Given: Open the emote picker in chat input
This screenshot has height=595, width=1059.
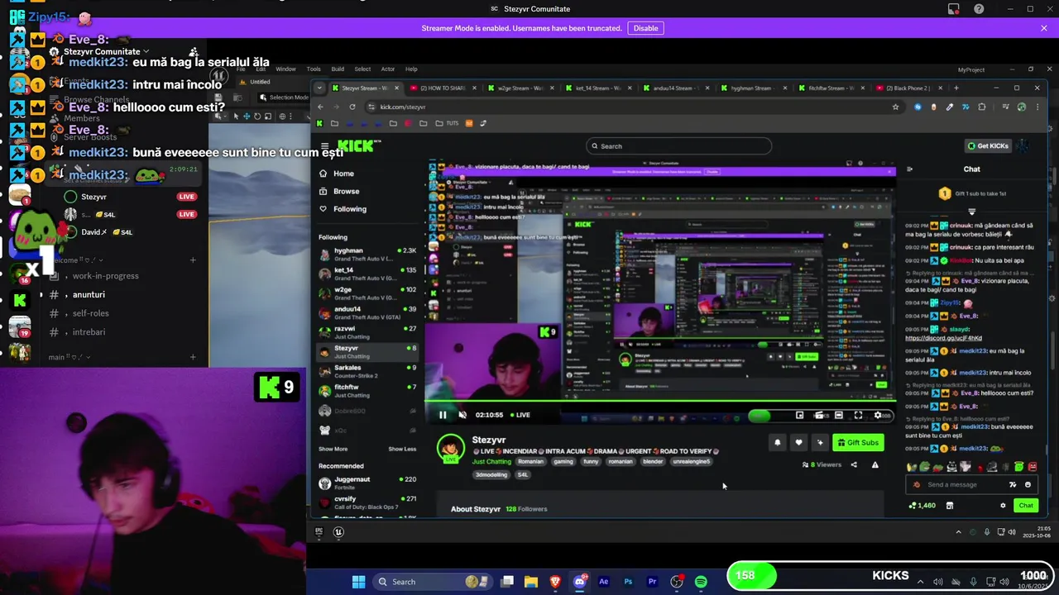Looking at the screenshot, I should pyautogui.click(x=1028, y=485).
